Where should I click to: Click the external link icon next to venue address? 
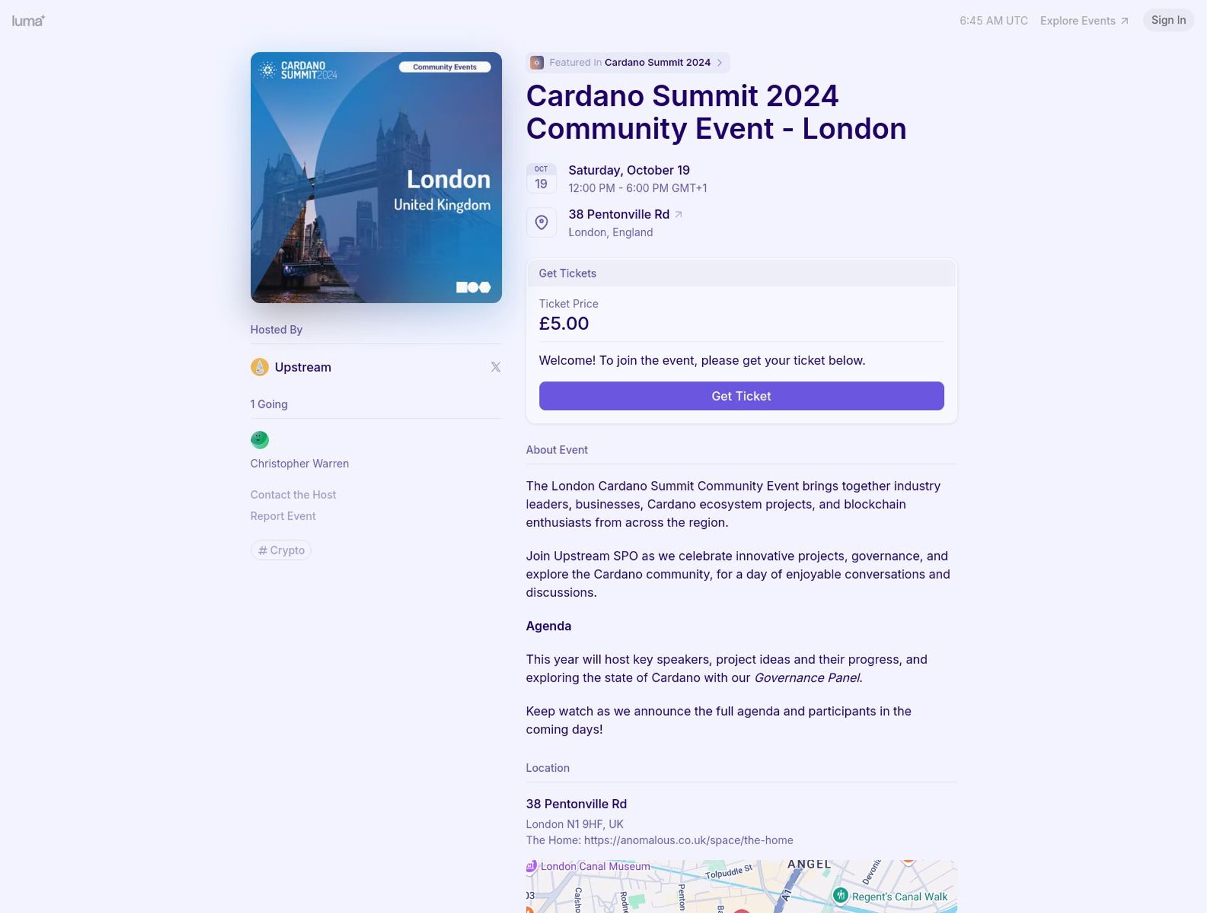click(x=678, y=213)
